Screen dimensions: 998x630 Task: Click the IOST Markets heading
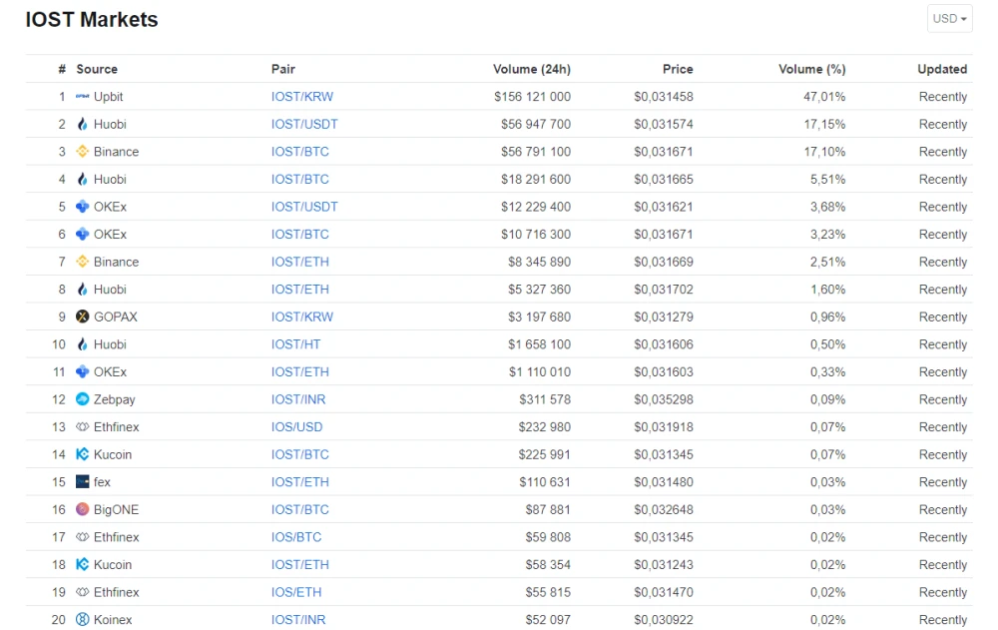click(92, 19)
